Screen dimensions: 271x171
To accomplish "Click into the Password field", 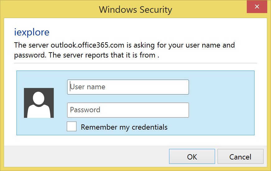I will coord(128,110).
